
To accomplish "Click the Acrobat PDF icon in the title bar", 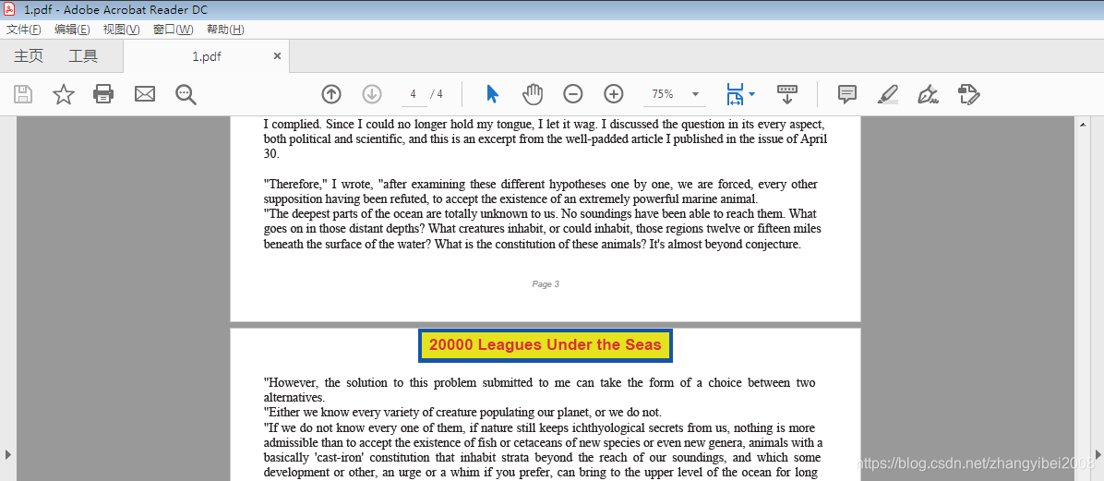I will 10,10.
